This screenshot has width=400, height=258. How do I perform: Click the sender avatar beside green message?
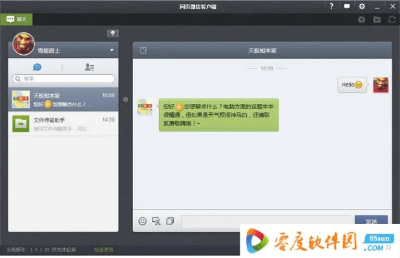145,107
